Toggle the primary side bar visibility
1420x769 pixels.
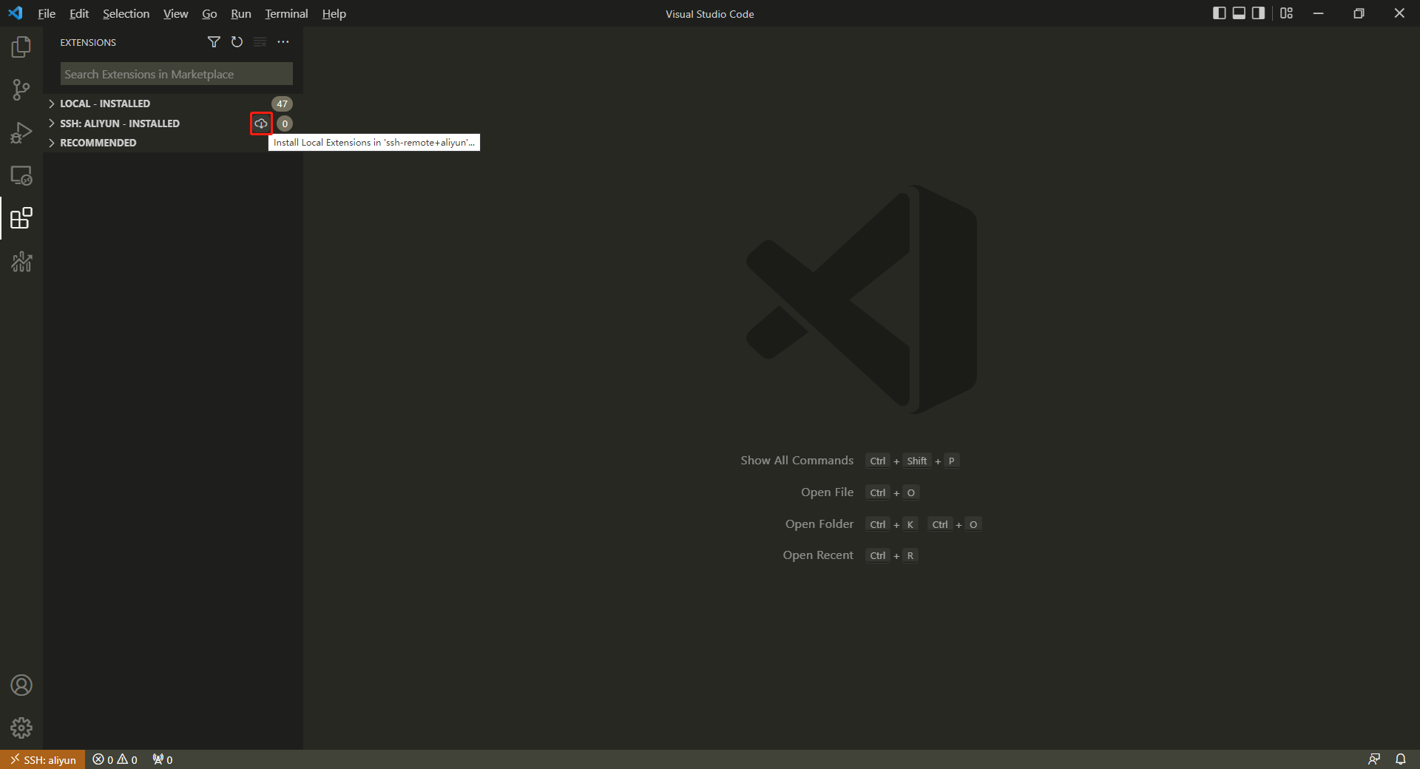1220,13
